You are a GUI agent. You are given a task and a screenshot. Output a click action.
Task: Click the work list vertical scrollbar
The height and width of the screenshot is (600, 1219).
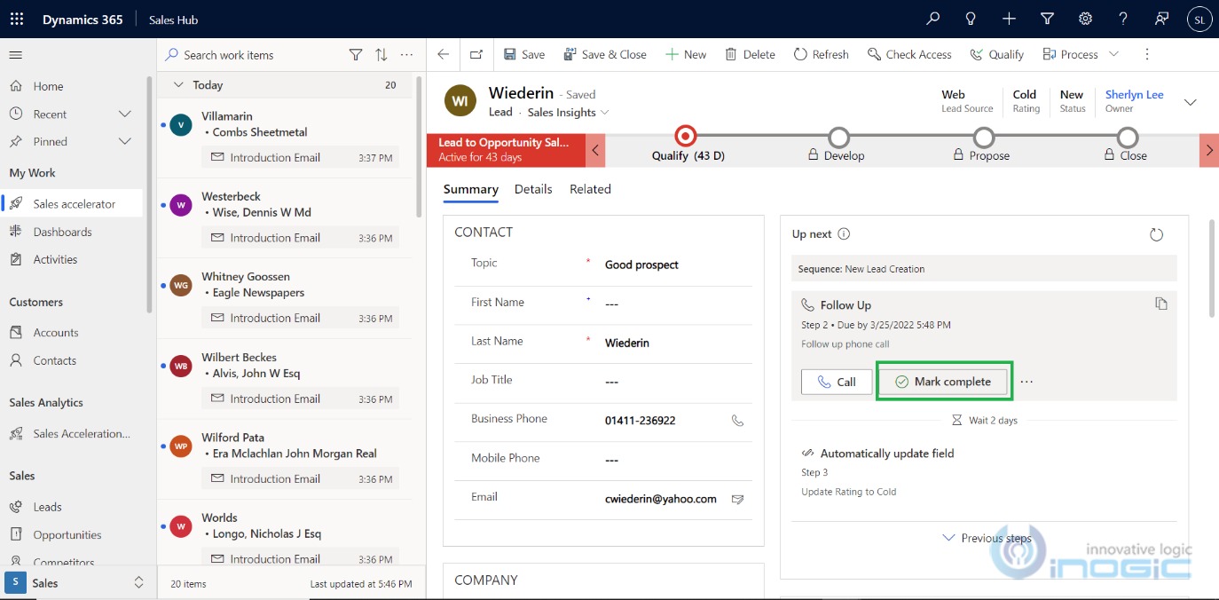pos(419,146)
